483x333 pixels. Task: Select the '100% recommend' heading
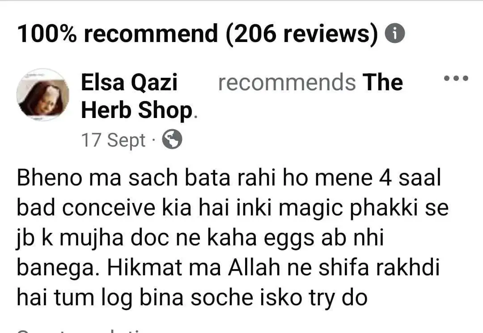coord(117,33)
